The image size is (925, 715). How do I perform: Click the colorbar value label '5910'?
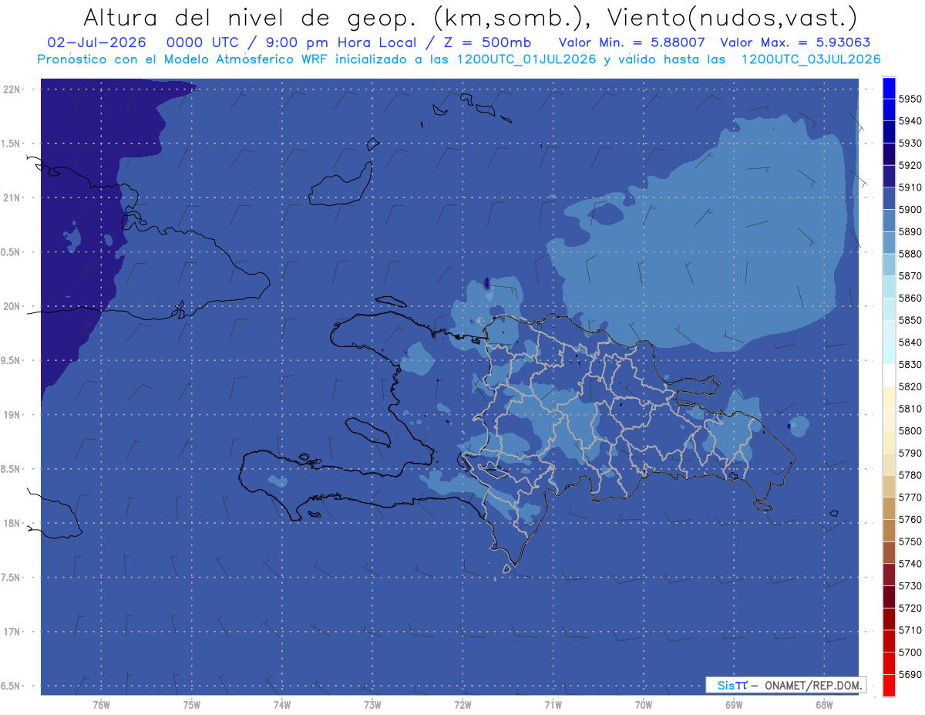[910, 187]
